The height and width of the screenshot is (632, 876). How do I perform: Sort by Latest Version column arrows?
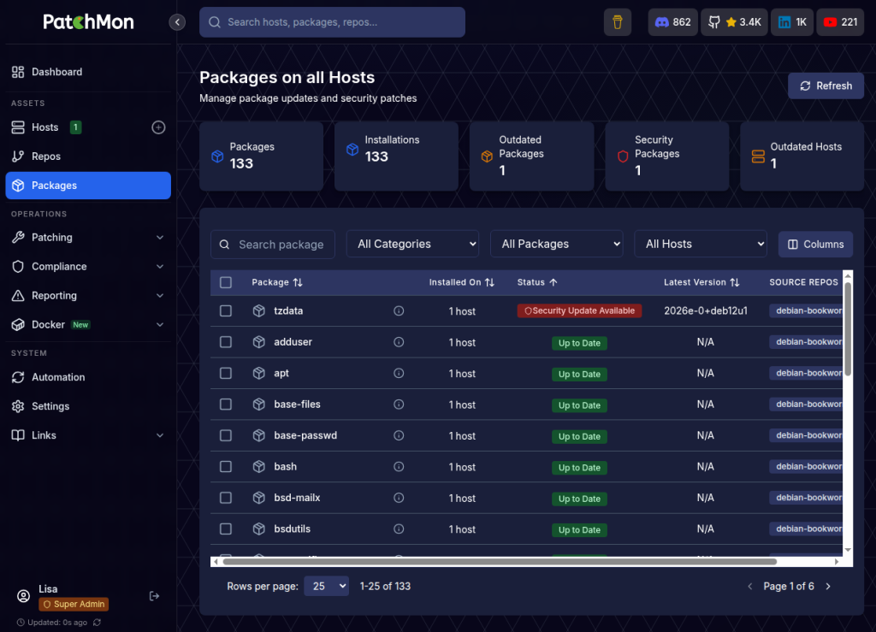735,282
